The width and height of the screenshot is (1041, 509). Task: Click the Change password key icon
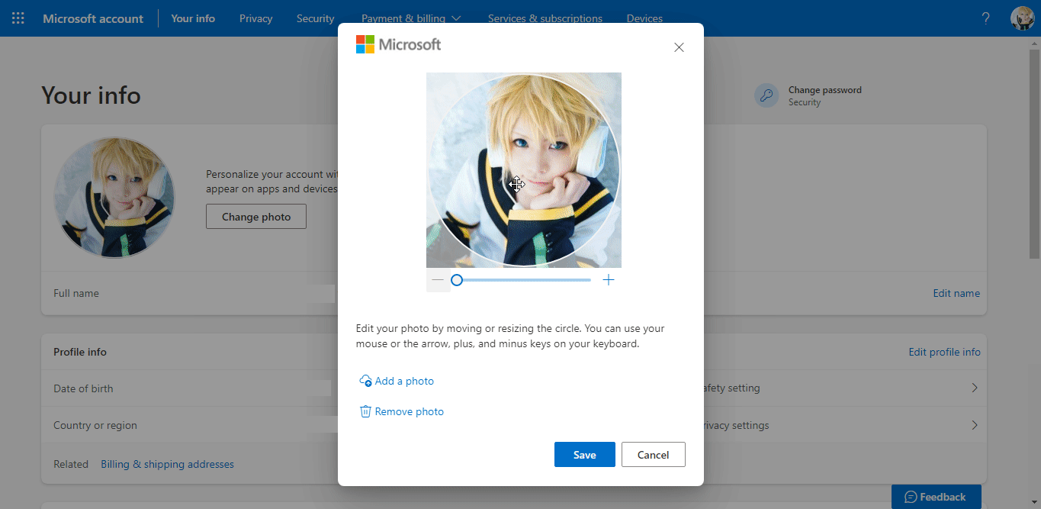(x=766, y=95)
